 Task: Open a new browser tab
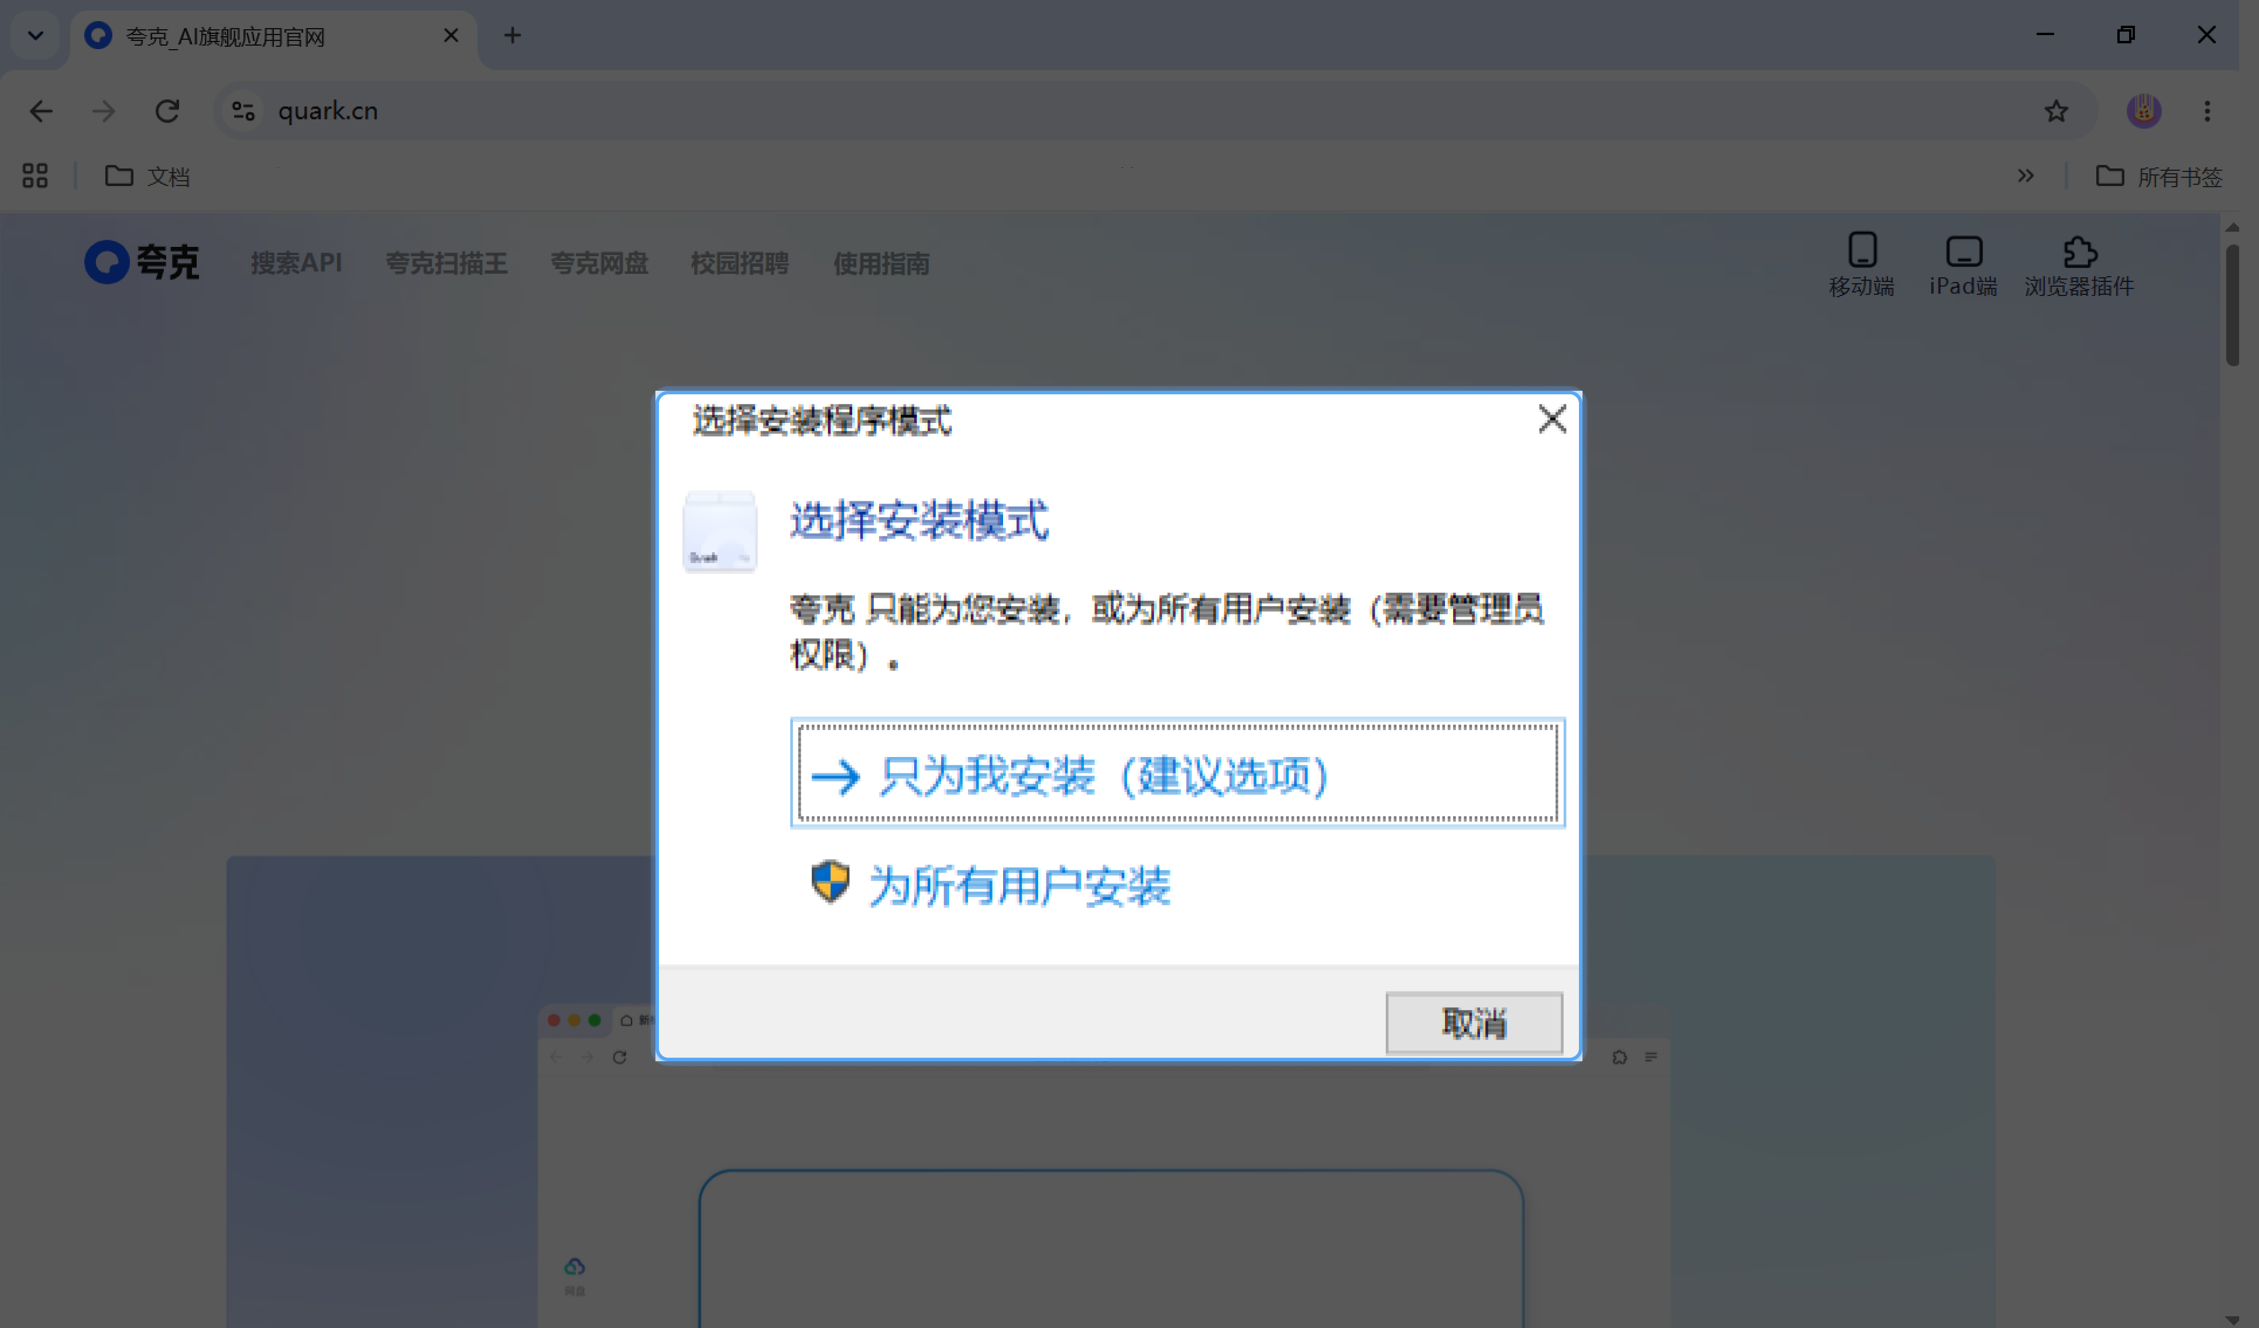[x=512, y=36]
